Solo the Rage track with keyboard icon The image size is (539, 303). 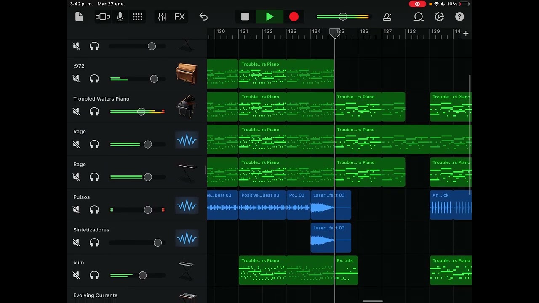94,177
